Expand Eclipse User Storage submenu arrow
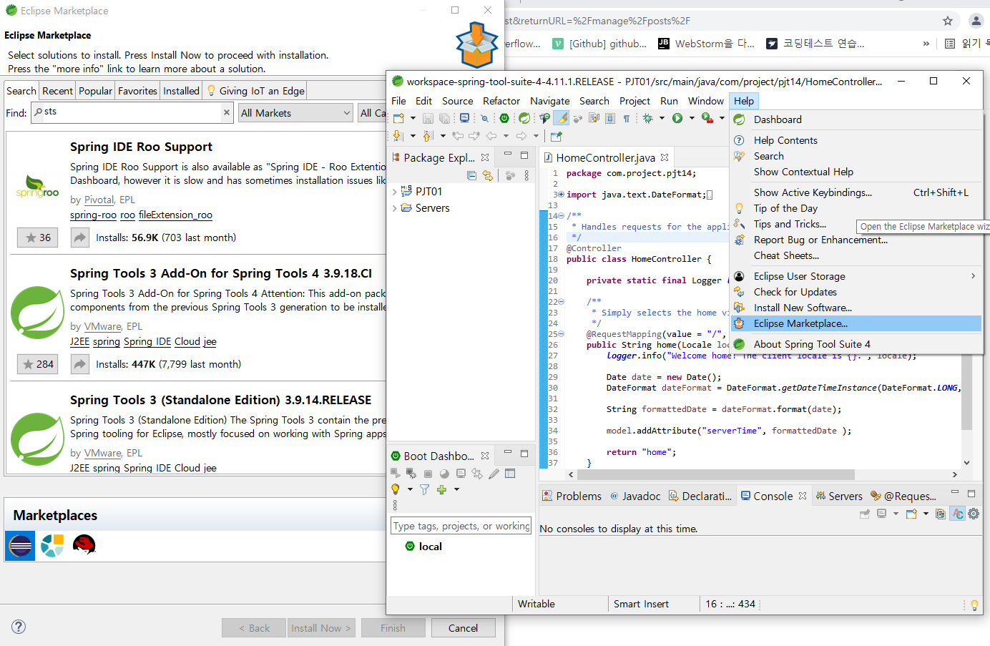 [x=973, y=276]
